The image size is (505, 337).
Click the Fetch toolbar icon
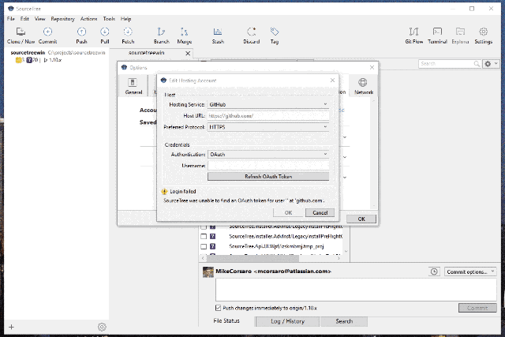[128, 36]
